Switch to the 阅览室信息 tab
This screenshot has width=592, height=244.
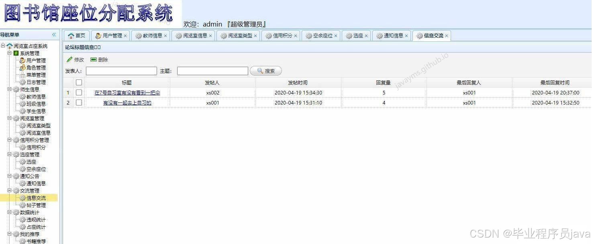pos(193,36)
